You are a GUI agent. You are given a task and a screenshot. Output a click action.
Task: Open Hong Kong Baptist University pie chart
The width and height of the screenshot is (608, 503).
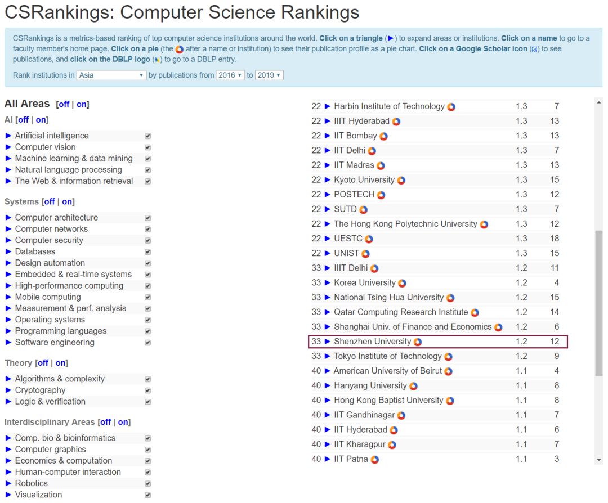450,402
